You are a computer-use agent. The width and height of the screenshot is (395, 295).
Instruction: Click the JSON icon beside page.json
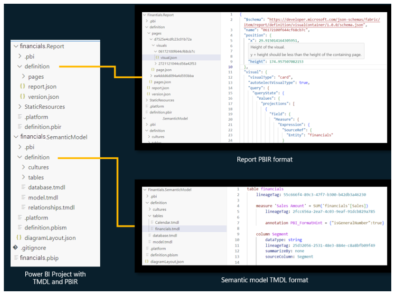coord(154,69)
